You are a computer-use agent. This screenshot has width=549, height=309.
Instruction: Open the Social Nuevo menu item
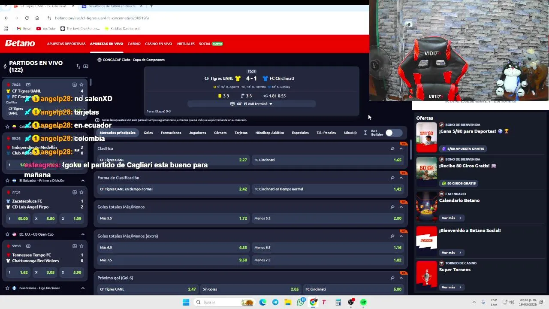click(211, 44)
